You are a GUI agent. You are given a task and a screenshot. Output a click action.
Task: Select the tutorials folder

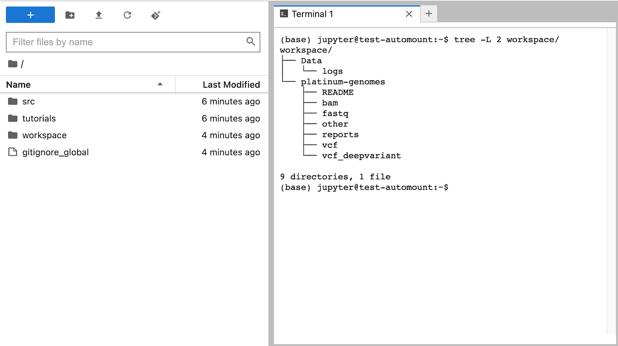click(x=134, y=119)
